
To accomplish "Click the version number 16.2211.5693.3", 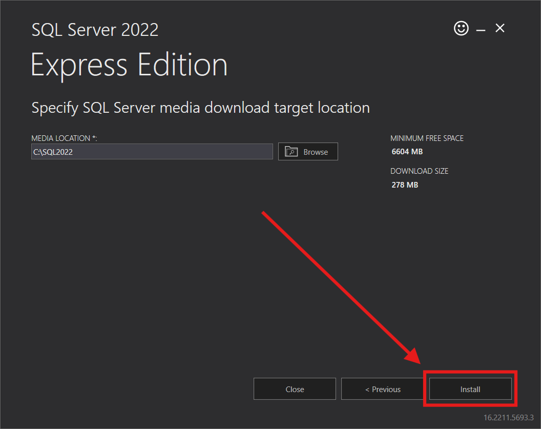I will click(x=508, y=417).
